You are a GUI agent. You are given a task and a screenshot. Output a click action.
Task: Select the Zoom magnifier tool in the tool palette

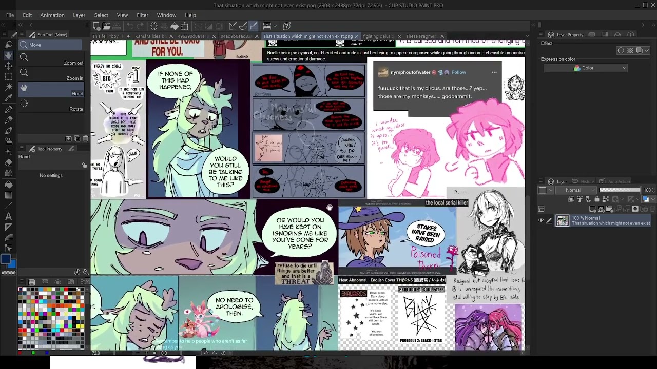pyautogui.click(x=9, y=45)
